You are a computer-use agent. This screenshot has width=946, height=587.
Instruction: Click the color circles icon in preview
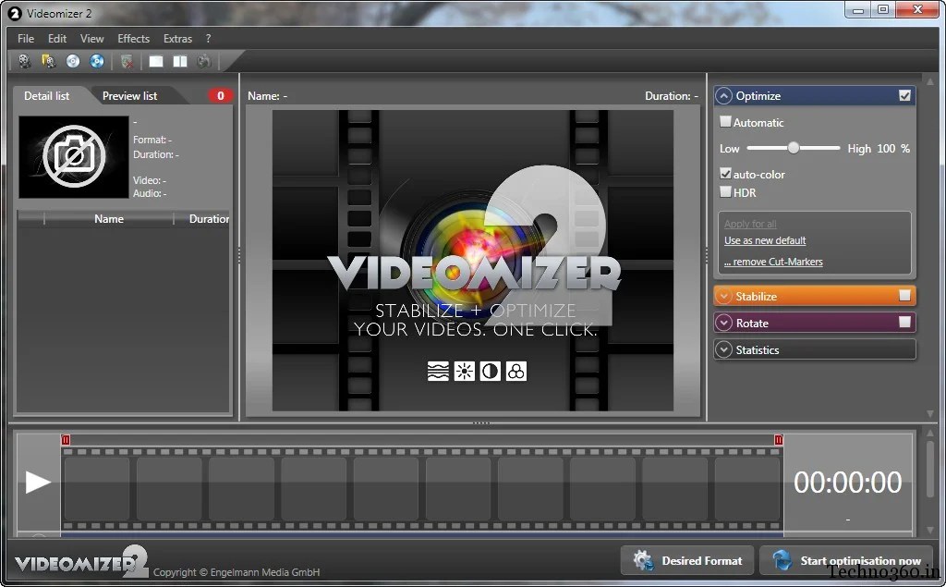coord(515,371)
